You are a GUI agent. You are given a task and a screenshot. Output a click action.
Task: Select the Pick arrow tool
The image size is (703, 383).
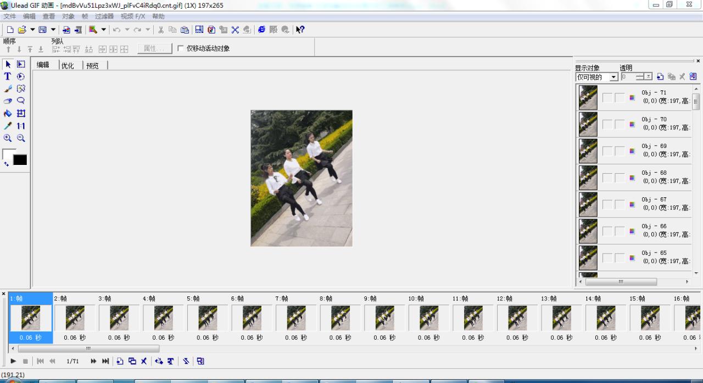8,64
